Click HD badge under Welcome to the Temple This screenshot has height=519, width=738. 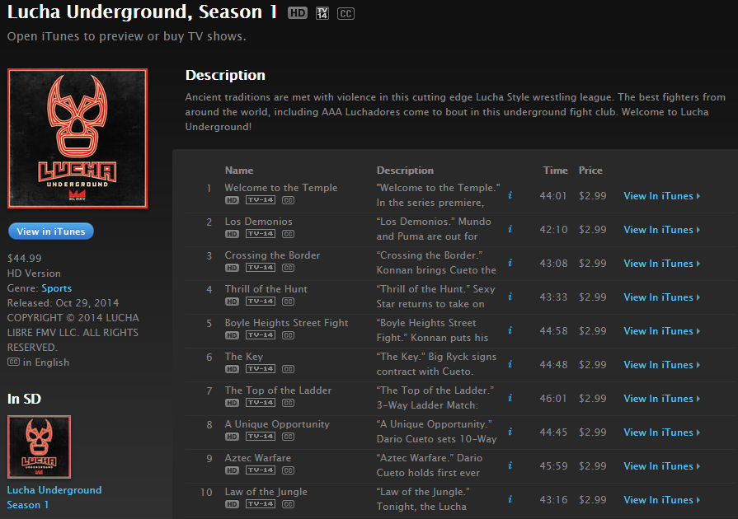(232, 200)
